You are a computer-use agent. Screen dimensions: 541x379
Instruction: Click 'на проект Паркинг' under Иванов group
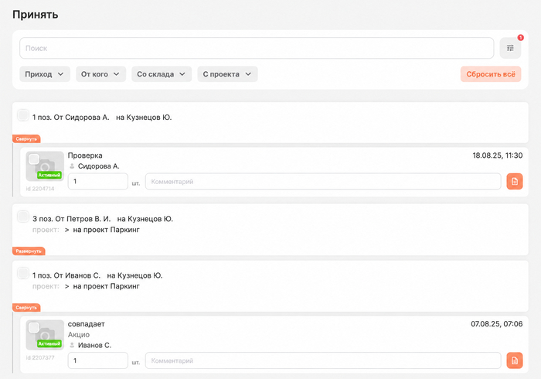(107, 286)
